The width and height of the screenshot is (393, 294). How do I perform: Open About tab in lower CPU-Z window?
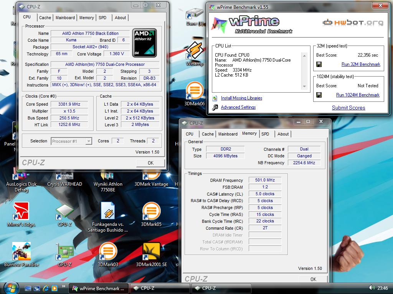click(283, 134)
